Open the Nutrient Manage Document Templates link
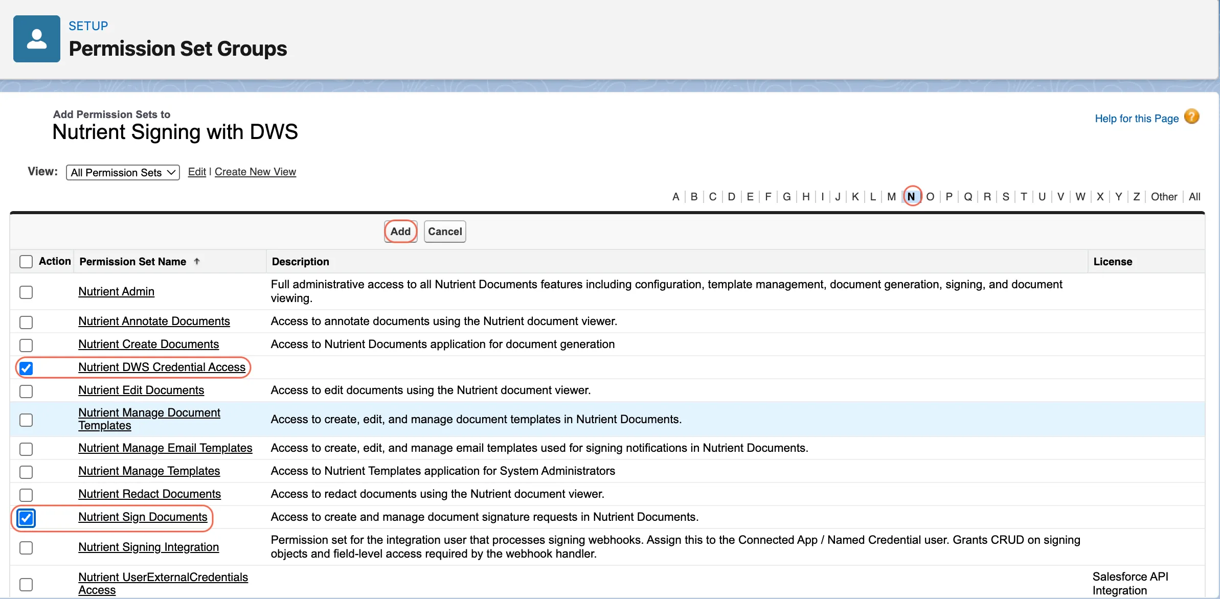Image resolution: width=1220 pixels, height=599 pixels. point(149,419)
